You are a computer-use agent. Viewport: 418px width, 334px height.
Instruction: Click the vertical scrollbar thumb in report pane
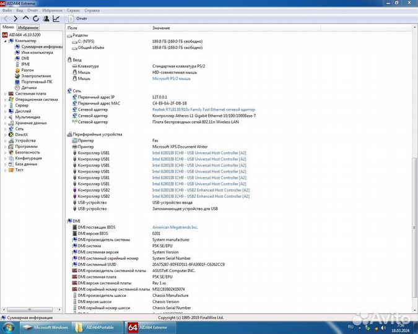coord(414,228)
